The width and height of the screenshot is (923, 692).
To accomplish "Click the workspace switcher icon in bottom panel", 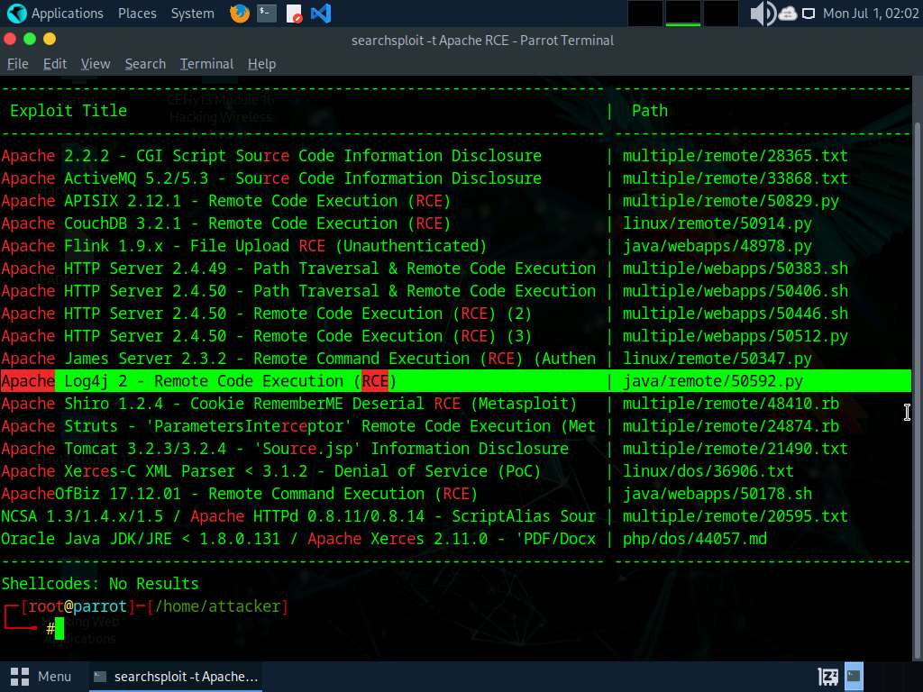I will [x=827, y=676].
